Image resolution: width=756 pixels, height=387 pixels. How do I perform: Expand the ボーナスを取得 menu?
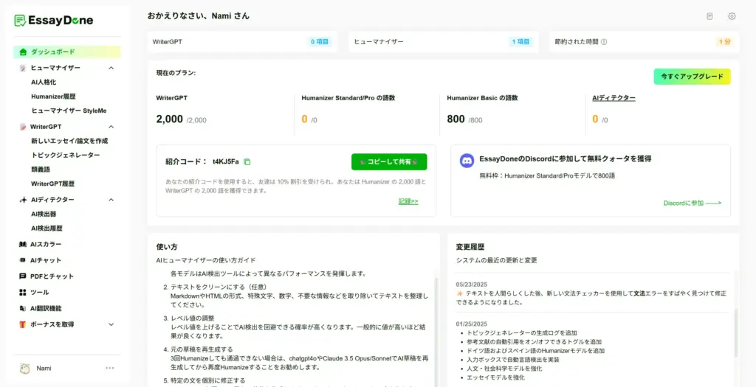[x=111, y=324]
